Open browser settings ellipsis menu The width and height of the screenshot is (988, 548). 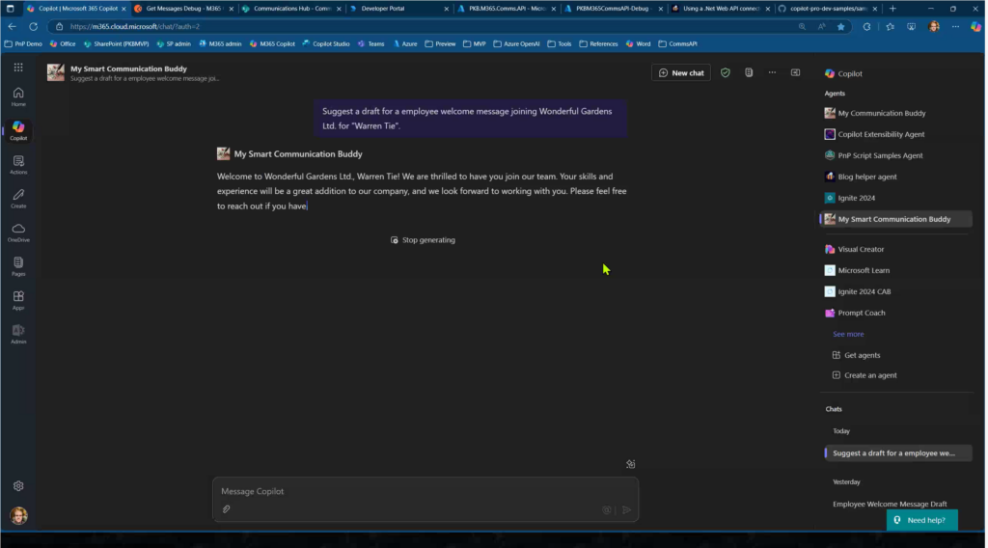point(956,26)
